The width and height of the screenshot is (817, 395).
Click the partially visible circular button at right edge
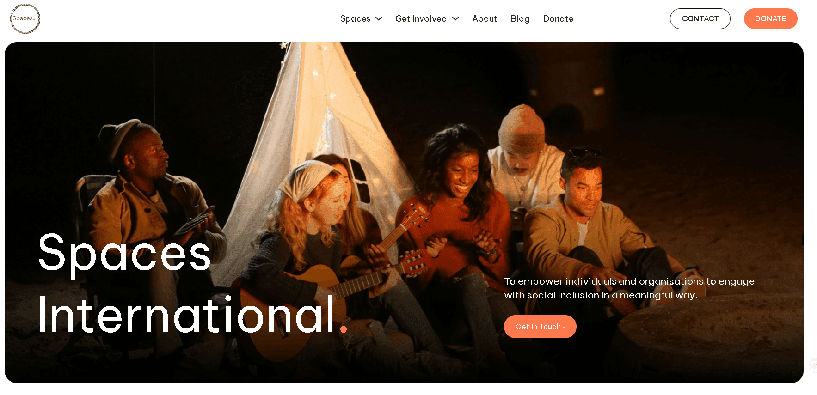point(813,364)
